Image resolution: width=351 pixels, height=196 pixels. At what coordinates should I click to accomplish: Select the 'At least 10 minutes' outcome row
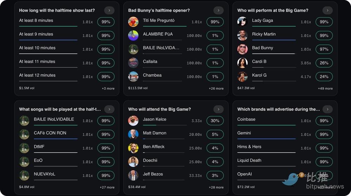(48, 48)
